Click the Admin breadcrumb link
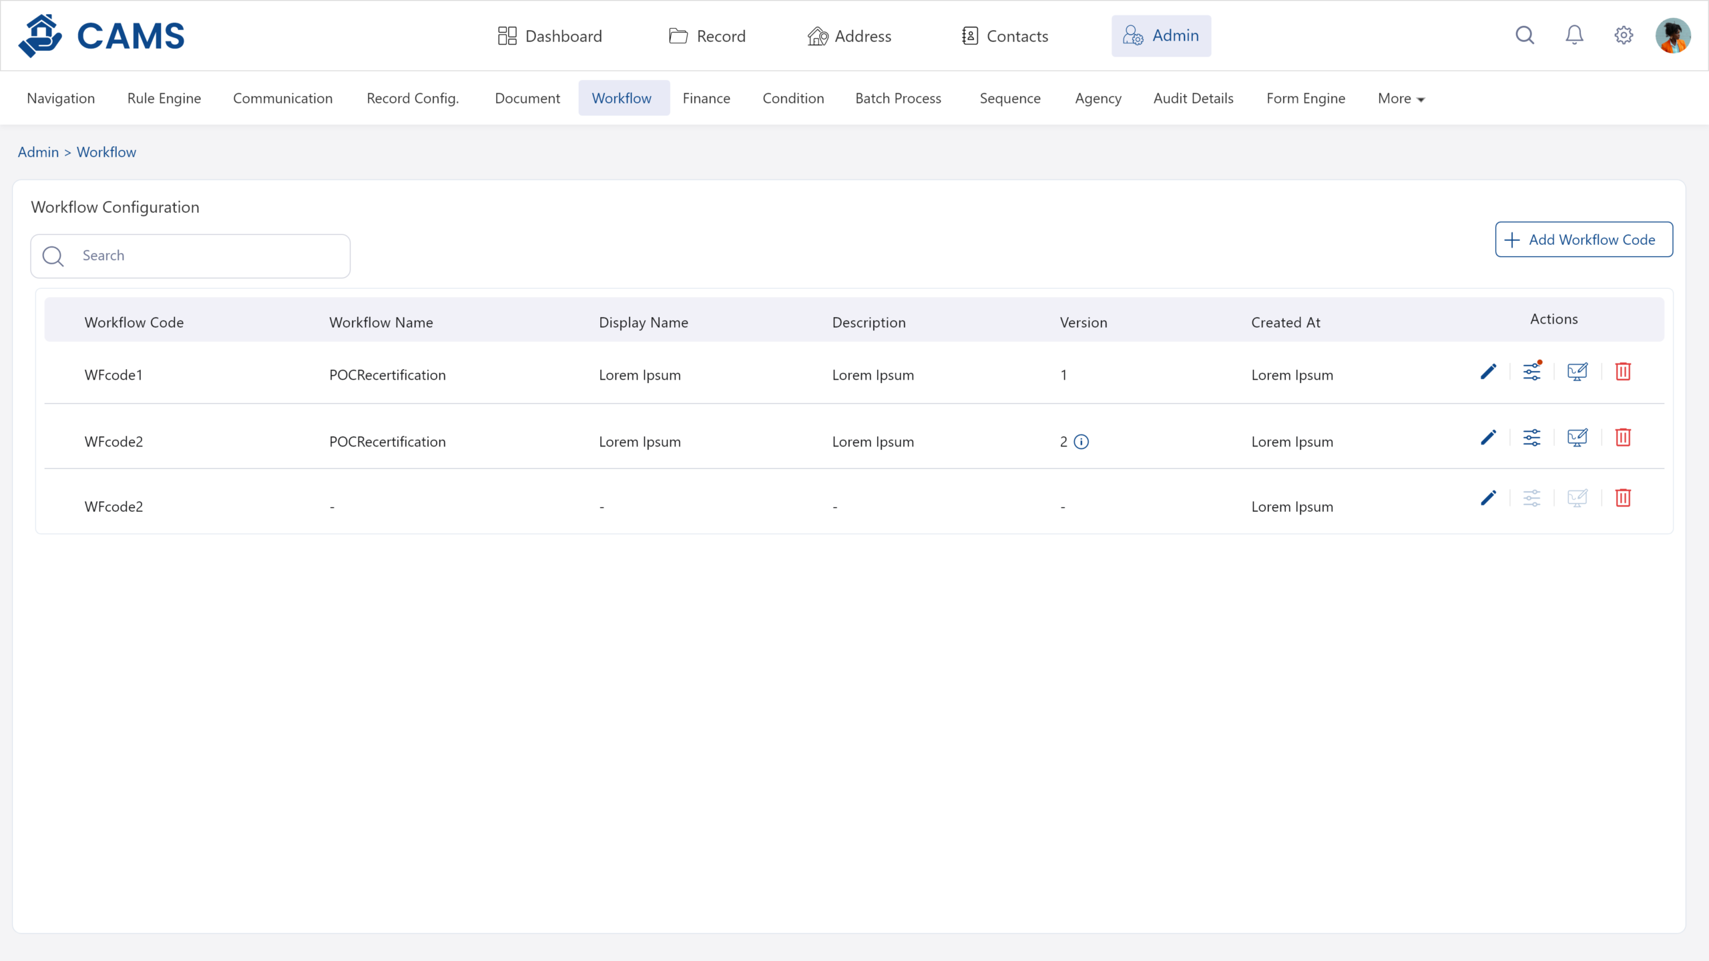The width and height of the screenshot is (1709, 961). 38,152
